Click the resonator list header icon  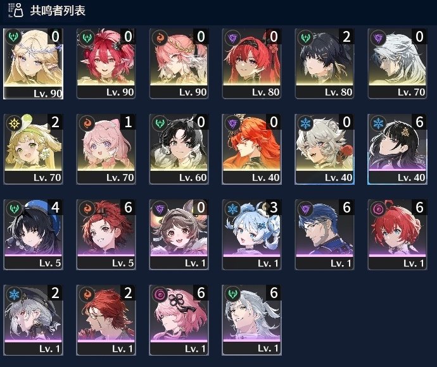pyautogui.click(x=15, y=10)
